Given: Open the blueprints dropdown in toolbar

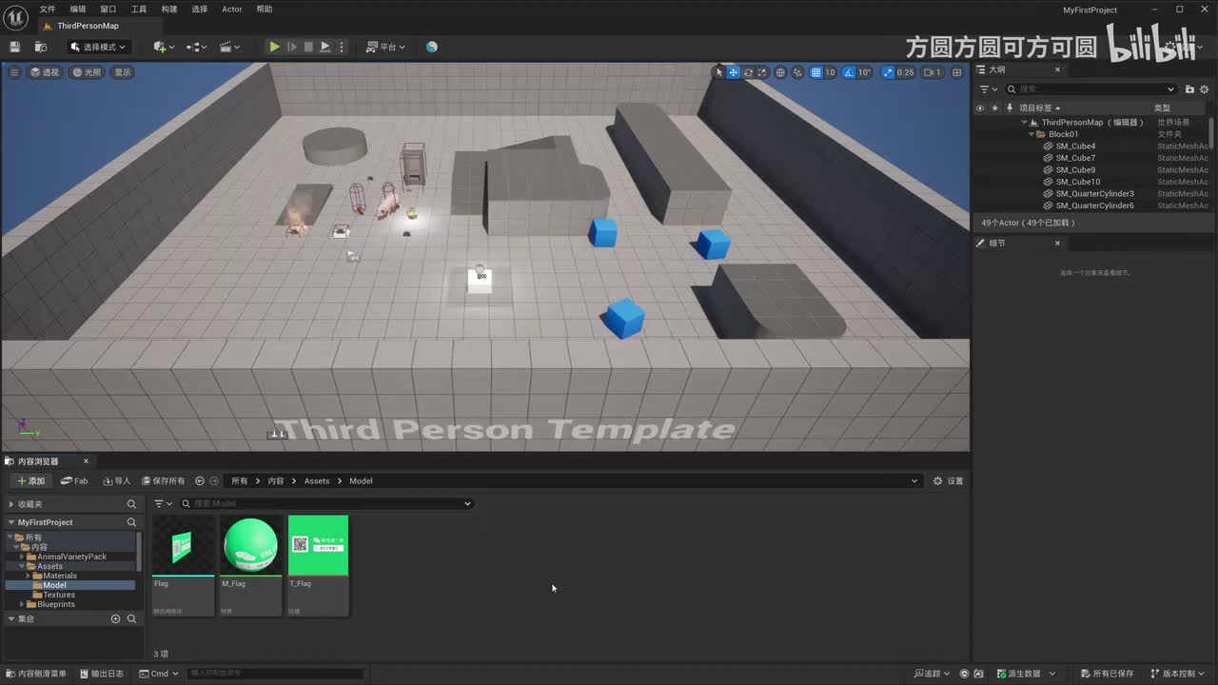Looking at the screenshot, I should [197, 47].
